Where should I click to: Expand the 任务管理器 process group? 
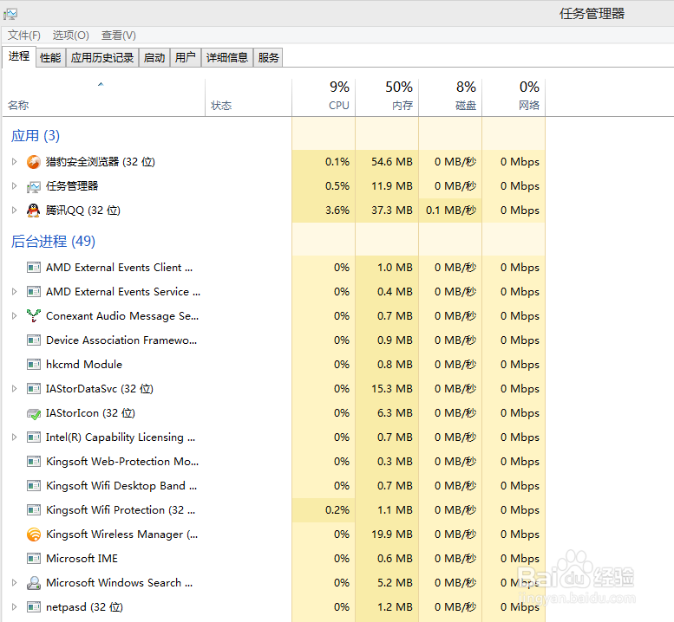14,186
